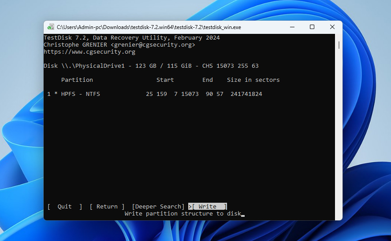
Task: Click 'Write partition structure to disk' hint text
Action: 183,214
